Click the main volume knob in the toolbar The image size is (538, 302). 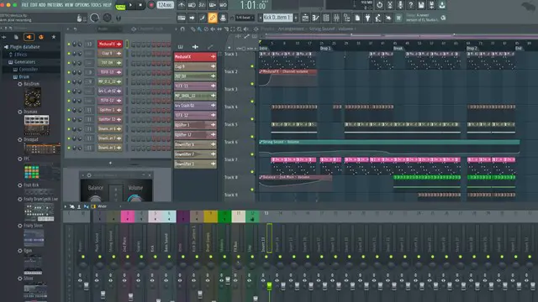pyautogui.click(x=94, y=18)
